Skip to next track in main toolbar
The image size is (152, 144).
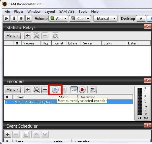coord(29,18)
